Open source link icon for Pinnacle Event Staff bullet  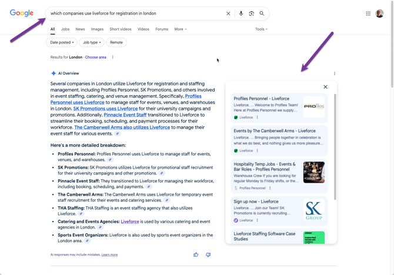[x=149, y=187]
